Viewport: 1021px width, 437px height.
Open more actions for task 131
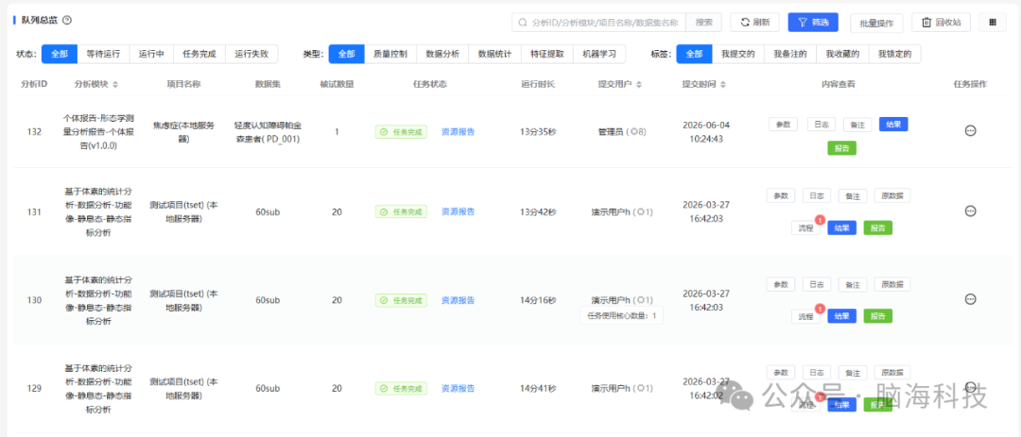(970, 210)
